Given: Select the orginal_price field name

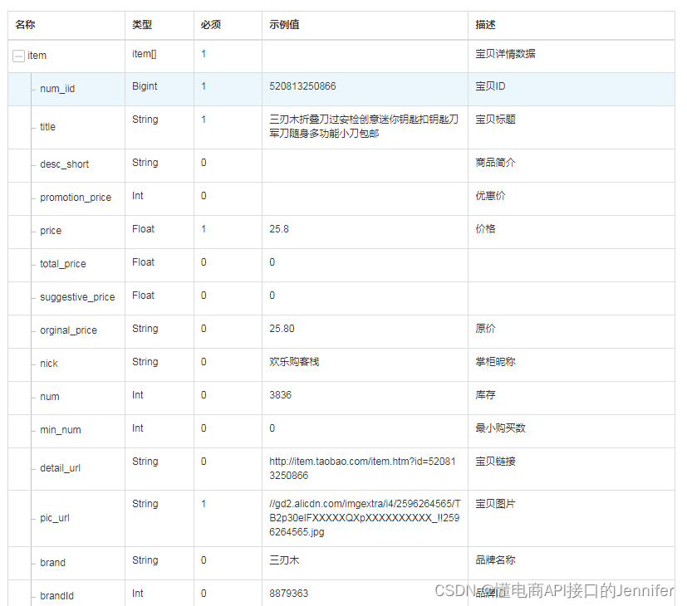Looking at the screenshot, I should tap(69, 330).
